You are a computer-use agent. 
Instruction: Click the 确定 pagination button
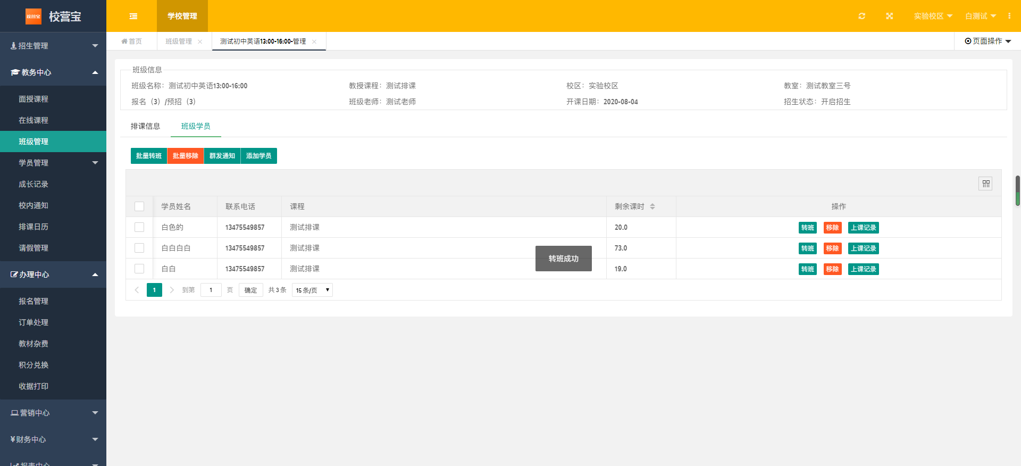251,290
